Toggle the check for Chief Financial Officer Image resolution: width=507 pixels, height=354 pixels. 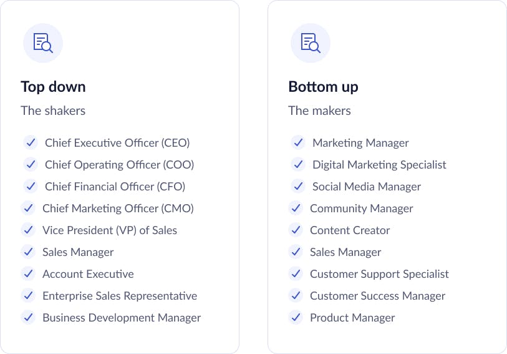[31, 187]
